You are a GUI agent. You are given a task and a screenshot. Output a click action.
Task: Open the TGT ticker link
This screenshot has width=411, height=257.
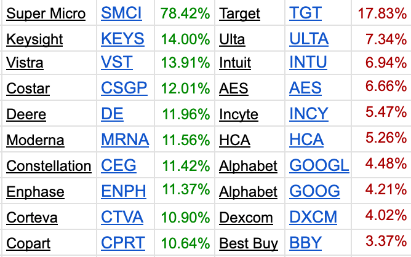pos(305,13)
